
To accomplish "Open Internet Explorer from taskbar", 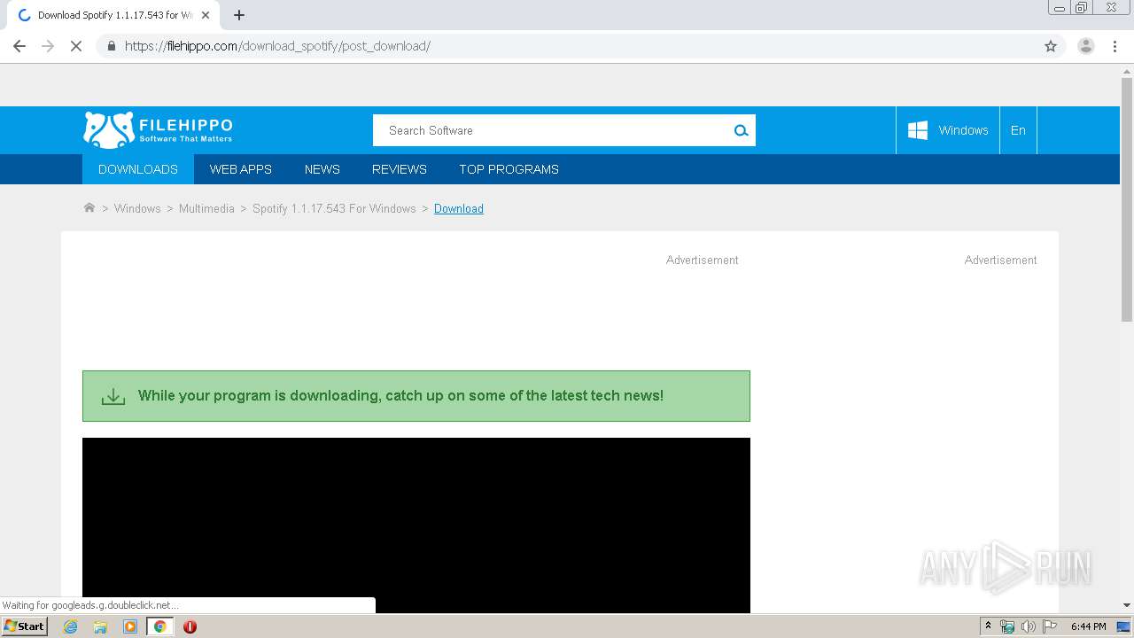I will (x=71, y=626).
